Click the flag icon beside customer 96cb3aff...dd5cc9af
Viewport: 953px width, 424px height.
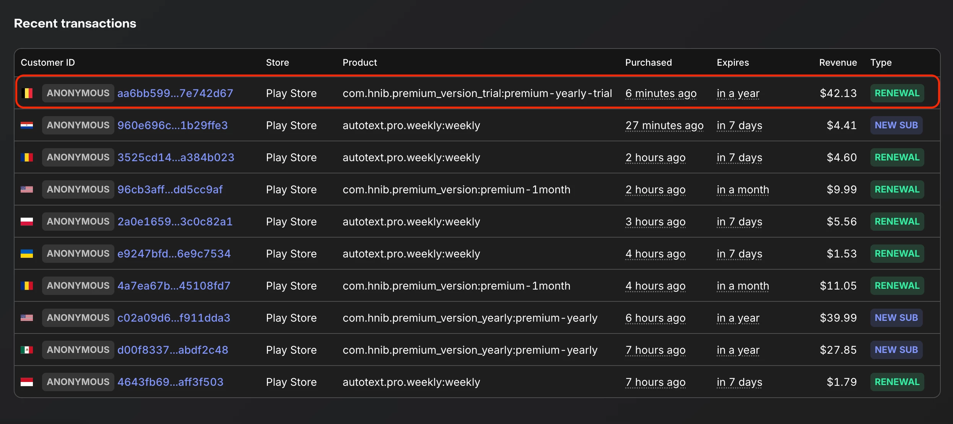(x=27, y=189)
